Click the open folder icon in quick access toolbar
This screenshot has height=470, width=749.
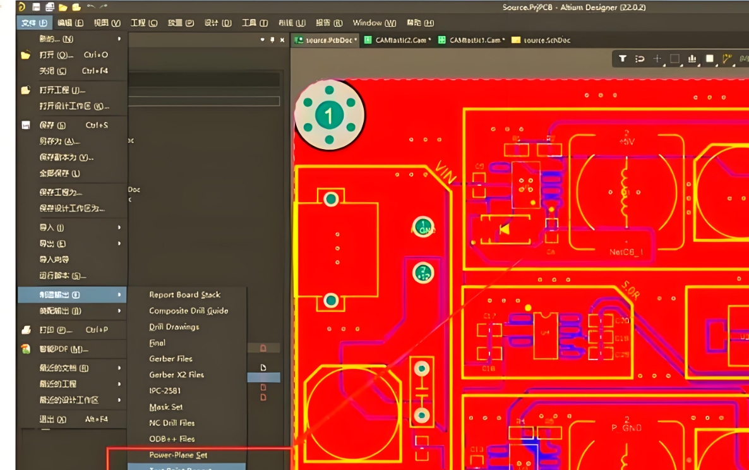coord(63,7)
